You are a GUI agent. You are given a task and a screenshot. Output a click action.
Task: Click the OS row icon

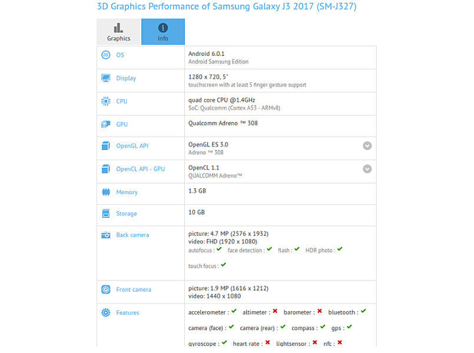click(x=106, y=55)
